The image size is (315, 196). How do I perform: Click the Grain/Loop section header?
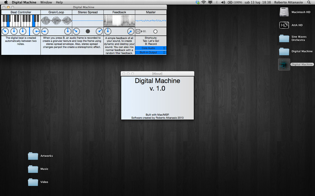click(x=56, y=12)
